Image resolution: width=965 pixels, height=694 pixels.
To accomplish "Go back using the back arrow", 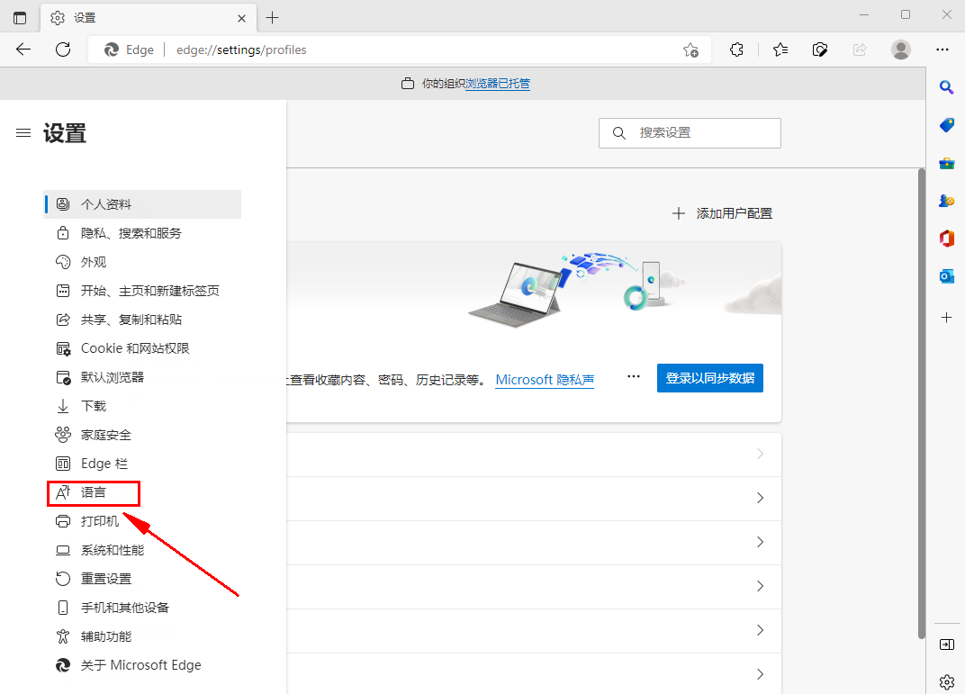I will point(23,50).
